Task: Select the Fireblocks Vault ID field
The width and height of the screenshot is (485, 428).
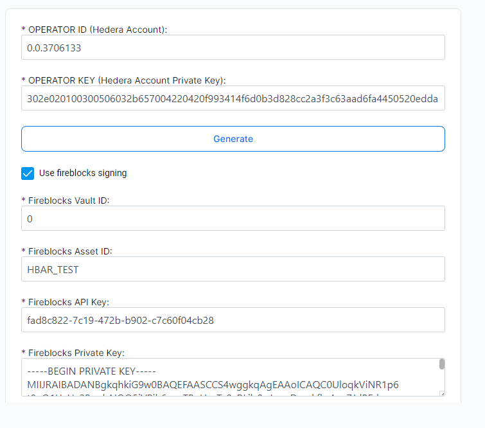Action: coord(233,218)
